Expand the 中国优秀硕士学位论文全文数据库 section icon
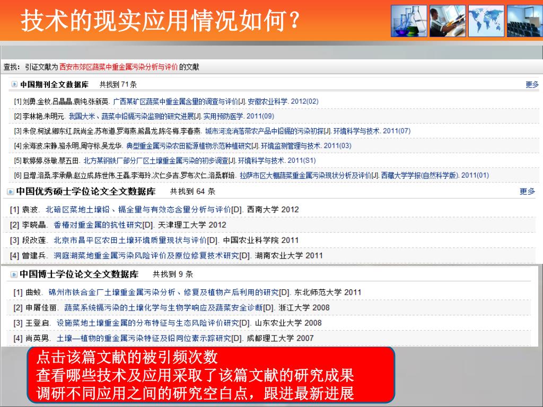 coord(11,191)
